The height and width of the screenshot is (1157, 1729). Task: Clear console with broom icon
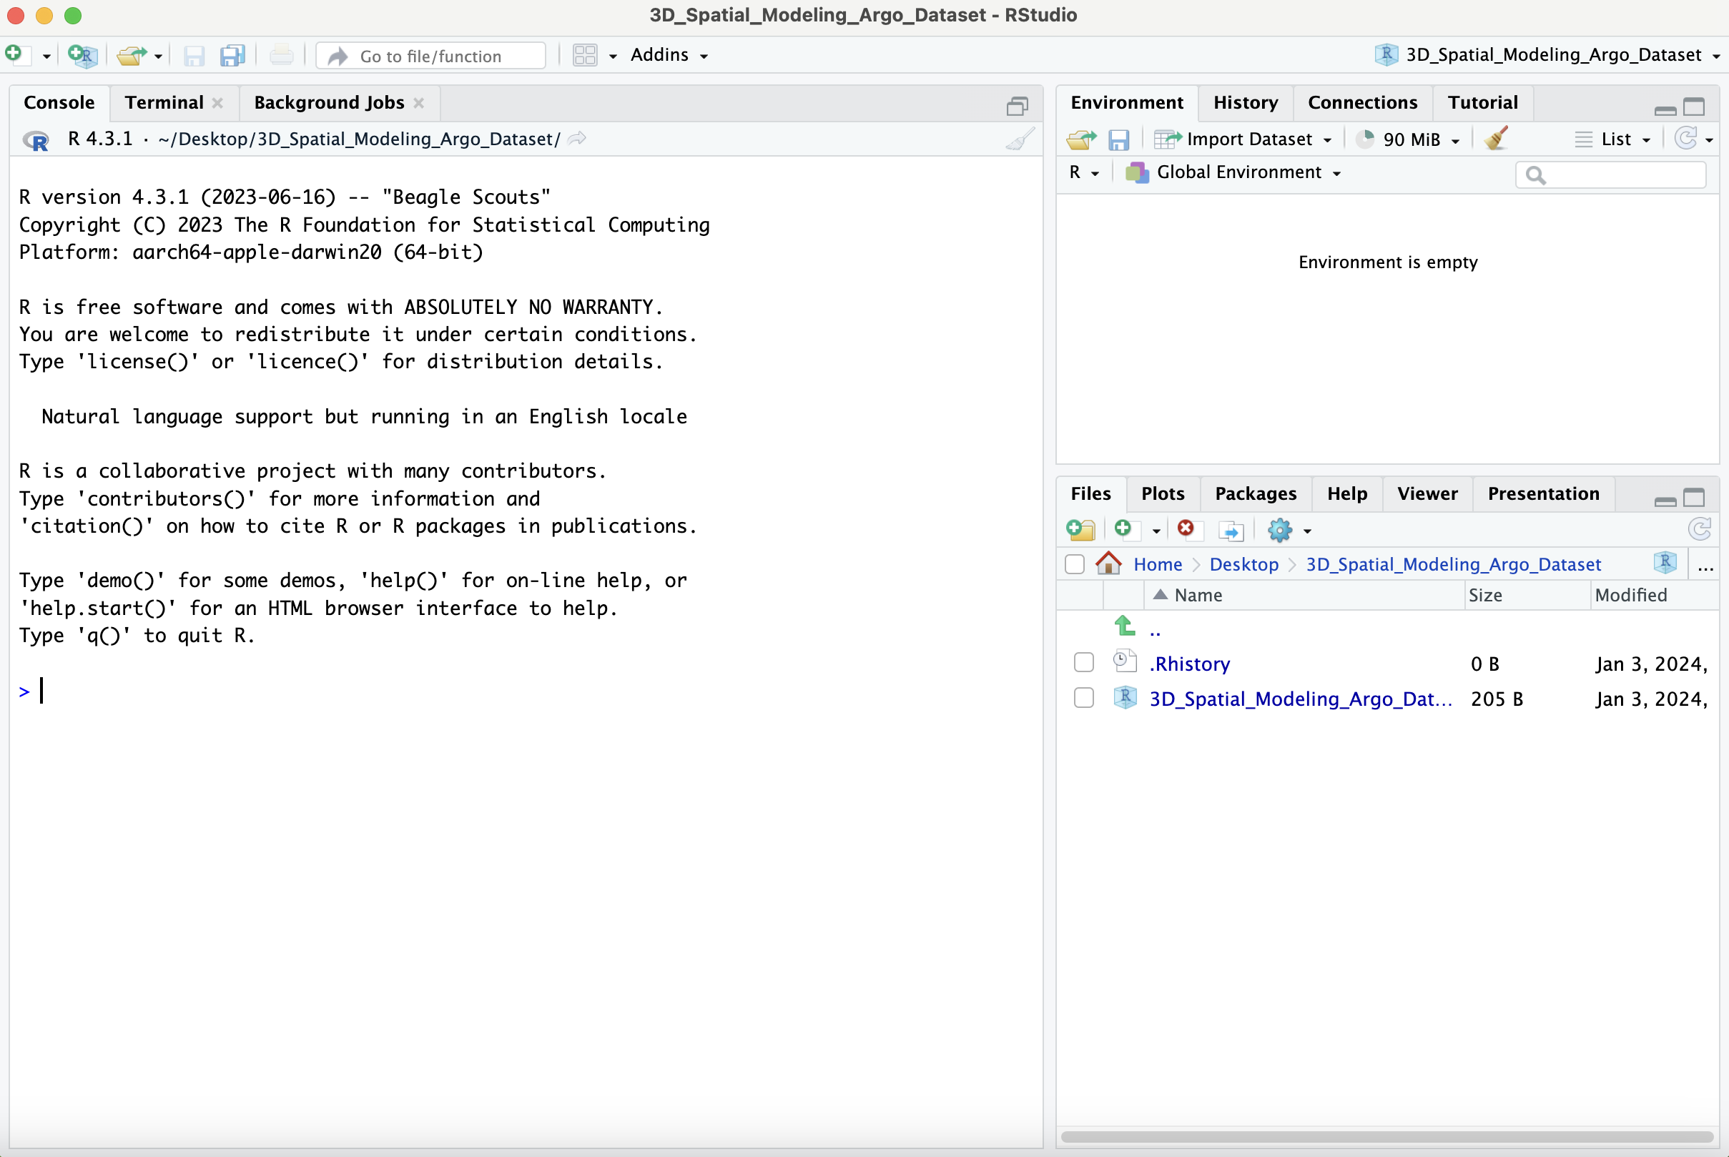1021,139
